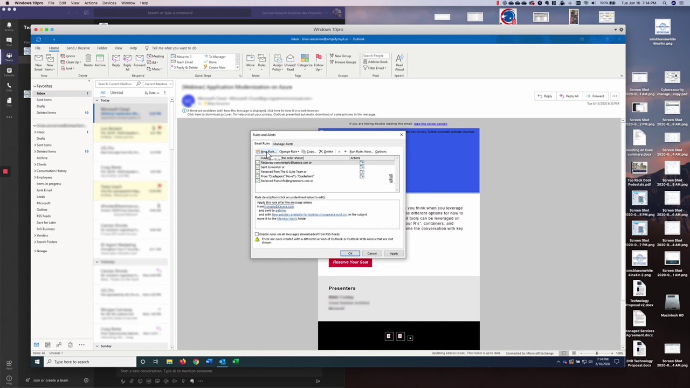Open the Change Rule dropdown
Image resolution: width=690 pixels, height=388 pixels.
point(288,151)
